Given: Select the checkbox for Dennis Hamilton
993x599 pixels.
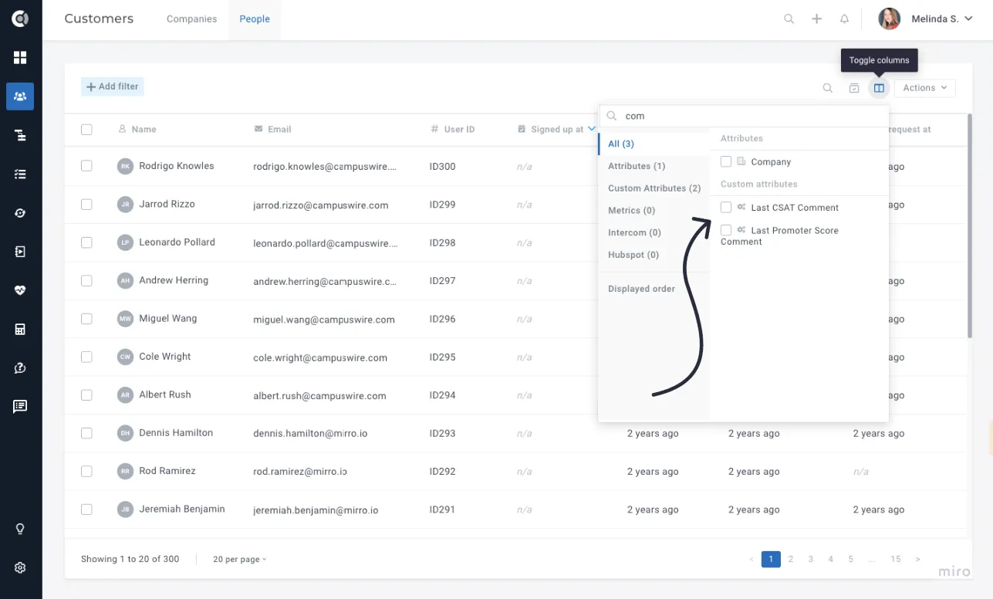Looking at the screenshot, I should [x=86, y=433].
